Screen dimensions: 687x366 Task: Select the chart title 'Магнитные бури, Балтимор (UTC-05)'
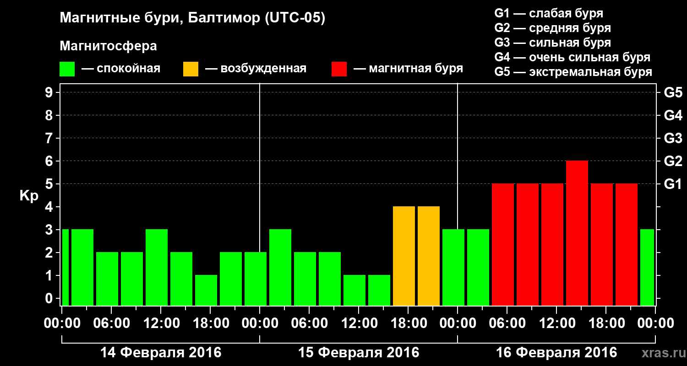coord(192,19)
